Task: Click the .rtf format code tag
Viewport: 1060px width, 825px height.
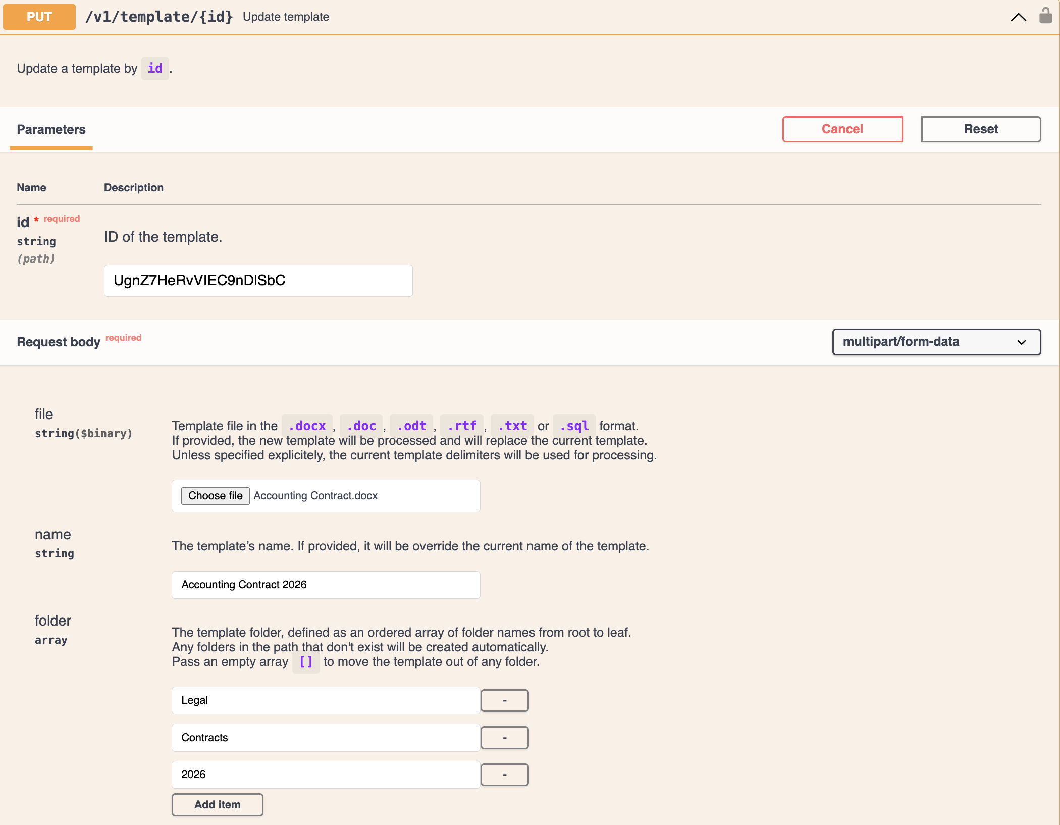Action: coord(462,426)
